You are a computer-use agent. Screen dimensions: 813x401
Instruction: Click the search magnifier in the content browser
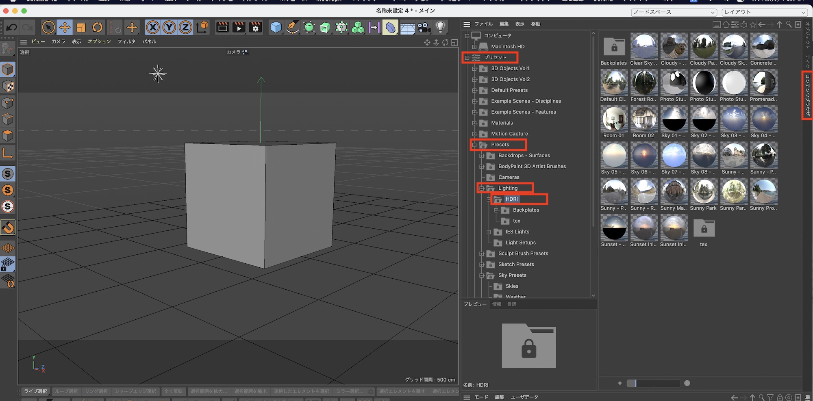pyautogui.click(x=789, y=24)
